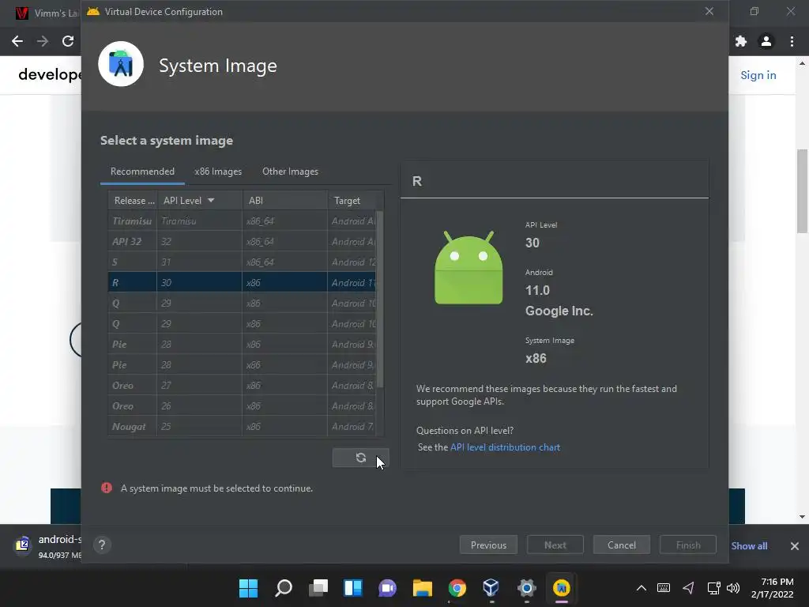Open File Explorer from the taskbar

click(x=423, y=588)
